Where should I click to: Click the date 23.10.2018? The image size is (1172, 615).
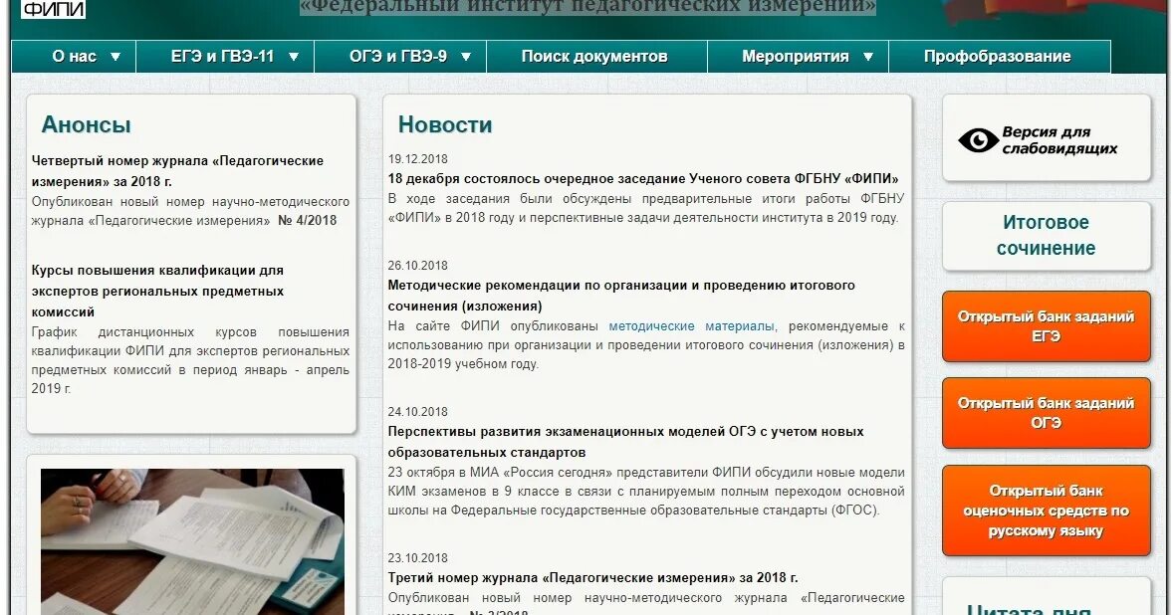pyautogui.click(x=418, y=558)
